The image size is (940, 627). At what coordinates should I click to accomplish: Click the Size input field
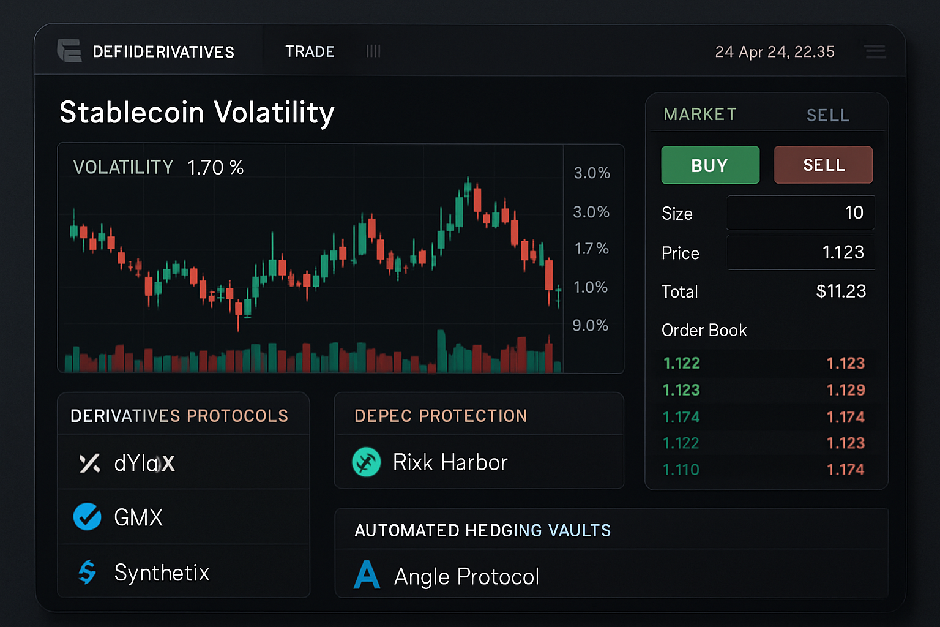(800, 213)
